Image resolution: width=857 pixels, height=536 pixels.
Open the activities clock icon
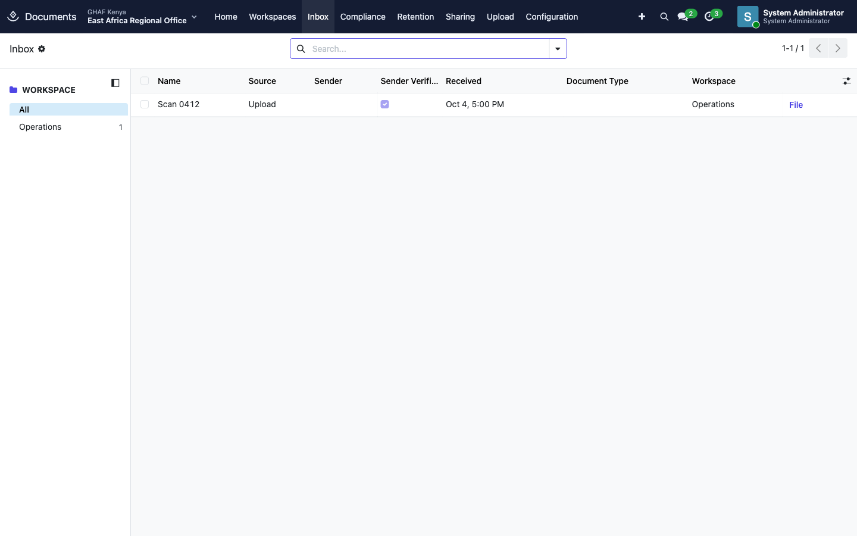click(709, 17)
